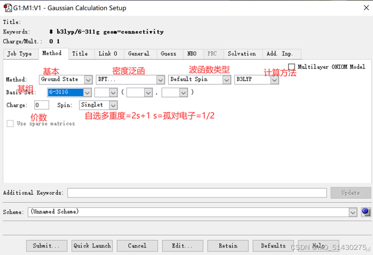The height and width of the screenshot is (255, 373).
Task: Open the Singlet spin multiplicity dropdown
Action: pyautogui.click(x=113, y=105)
